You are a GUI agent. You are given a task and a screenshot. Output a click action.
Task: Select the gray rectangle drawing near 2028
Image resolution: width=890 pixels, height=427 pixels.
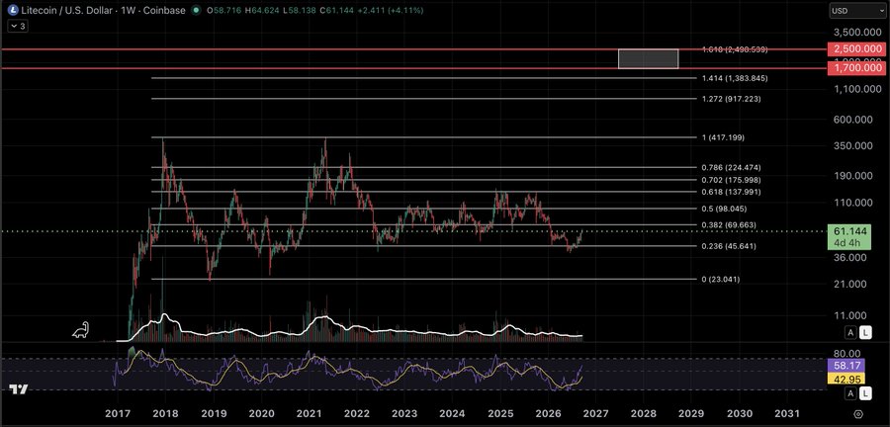pos(648,59)
